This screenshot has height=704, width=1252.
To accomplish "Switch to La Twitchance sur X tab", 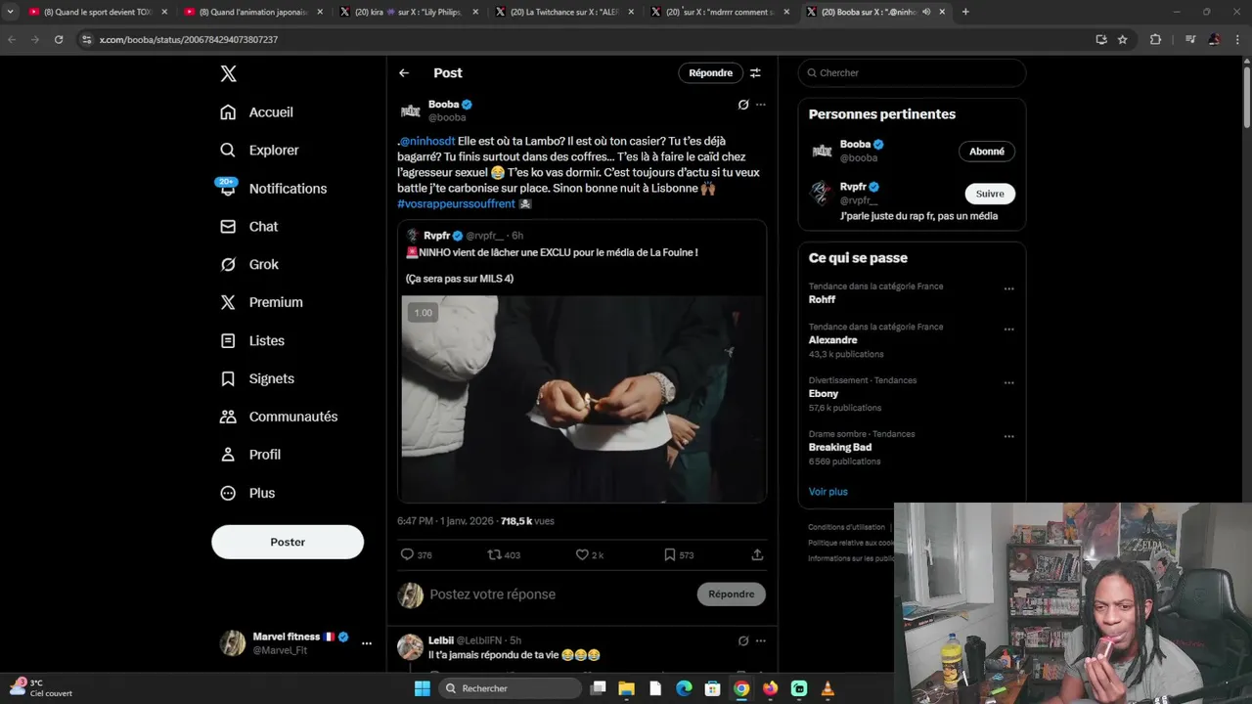I will point(566,12).
